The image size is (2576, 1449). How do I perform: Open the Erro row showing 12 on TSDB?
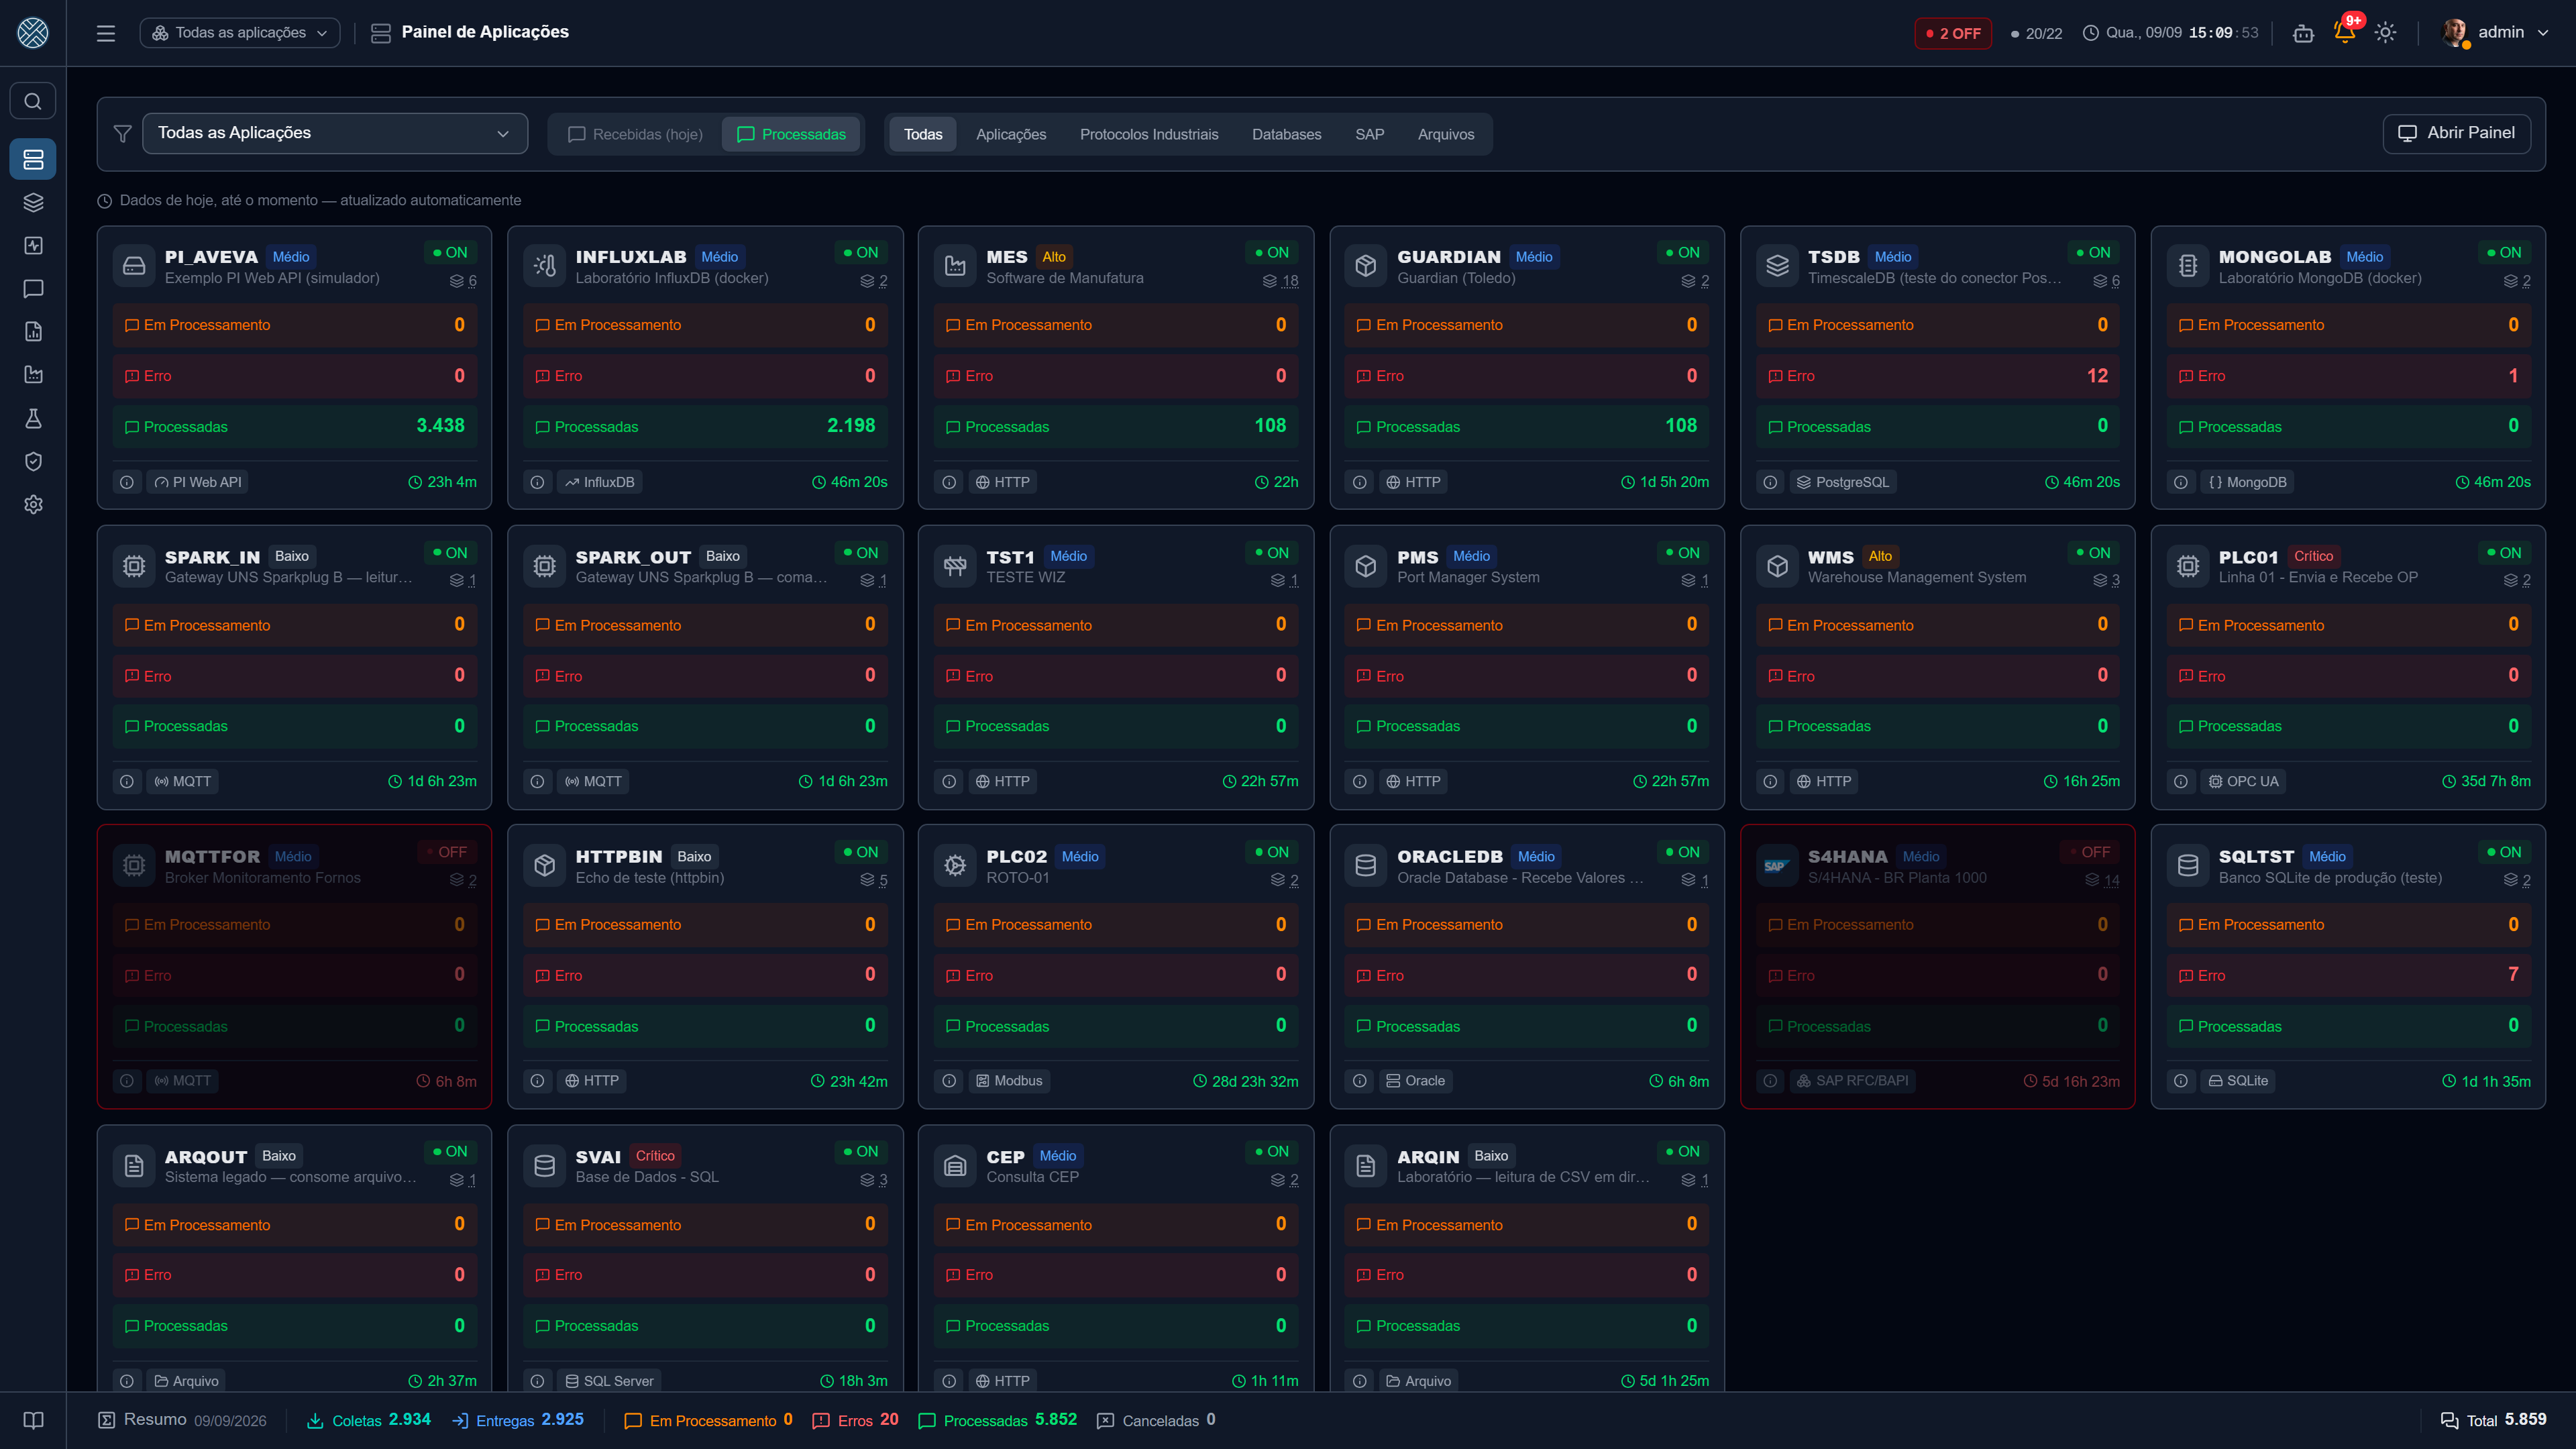[1937, 376]
